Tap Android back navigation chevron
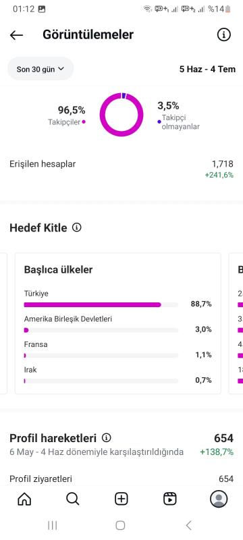The height and width of the screenshot is (540, 243). [188, 525]
